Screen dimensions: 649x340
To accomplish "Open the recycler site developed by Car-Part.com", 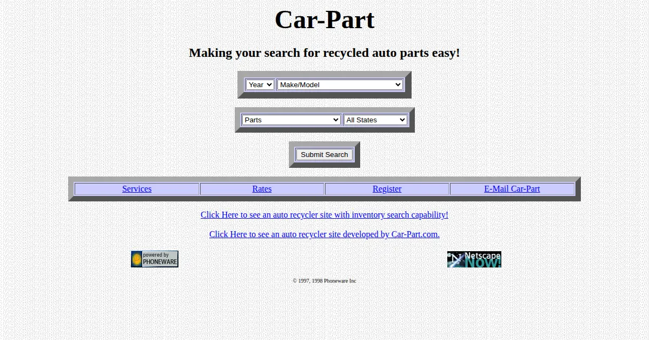I will point(325,234).
